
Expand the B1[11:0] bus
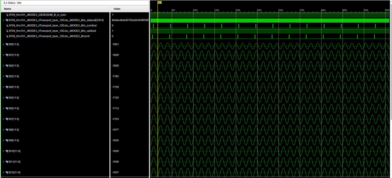coord(3,55)
